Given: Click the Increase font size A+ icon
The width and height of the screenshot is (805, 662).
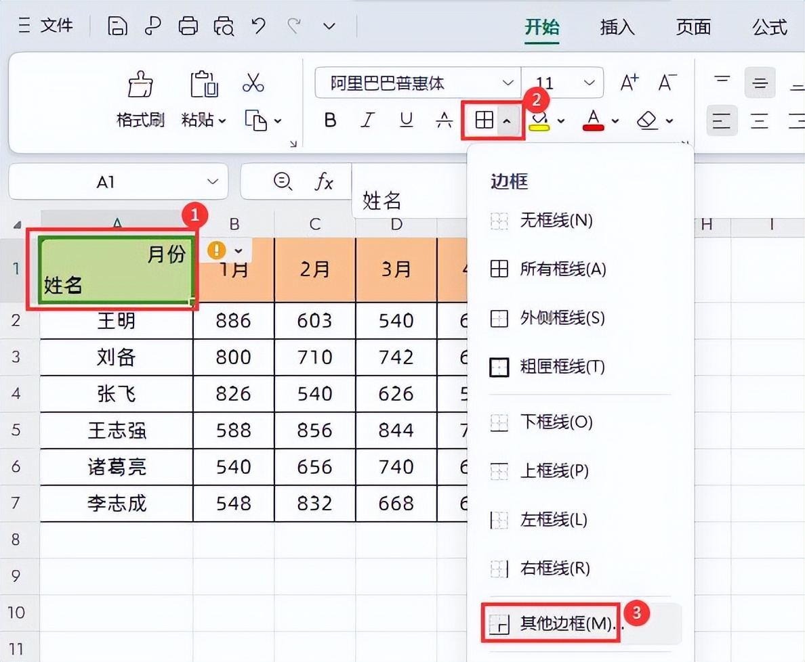Looking at the screenshot, I should click(629, 83).
